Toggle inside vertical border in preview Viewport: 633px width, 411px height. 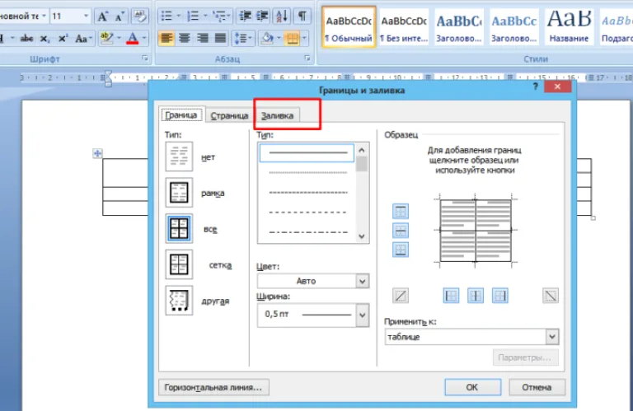click(x=476, y=296)
